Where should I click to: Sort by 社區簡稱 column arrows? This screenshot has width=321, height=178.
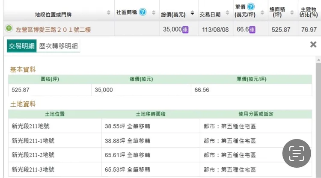click(154, 12)
